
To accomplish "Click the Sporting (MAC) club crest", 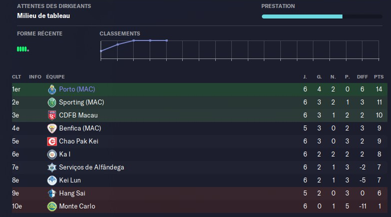I will [52, 102].
